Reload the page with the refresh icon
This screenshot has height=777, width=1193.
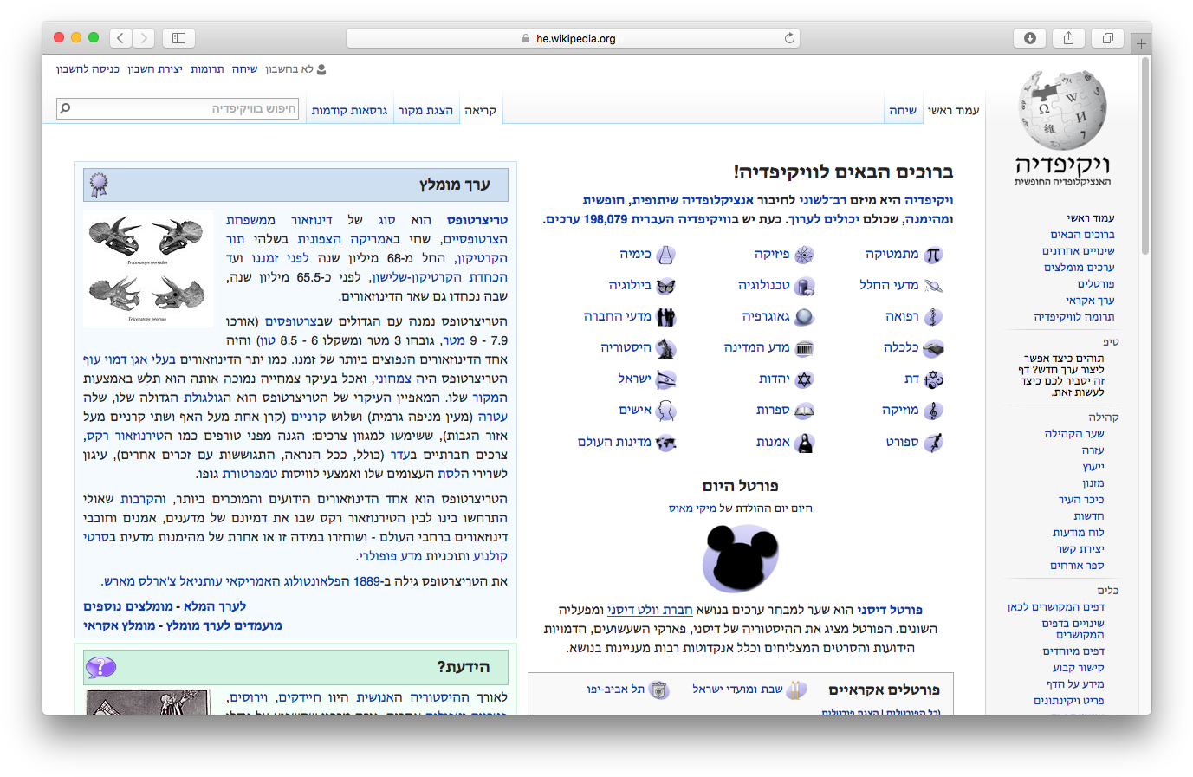click(x=789, y=38)
